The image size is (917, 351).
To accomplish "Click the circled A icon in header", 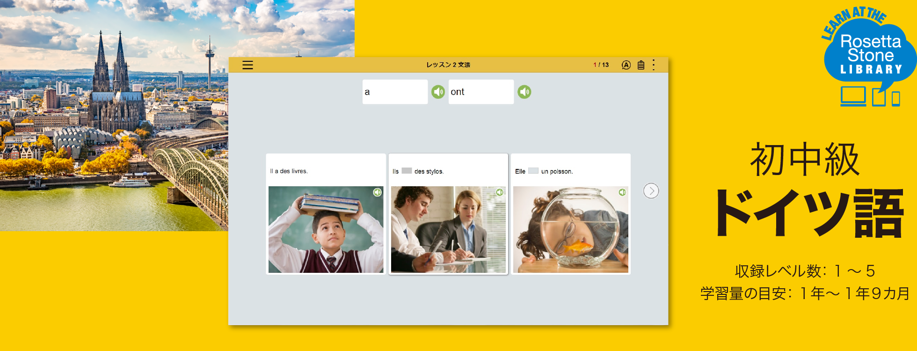I will [626, 65].
